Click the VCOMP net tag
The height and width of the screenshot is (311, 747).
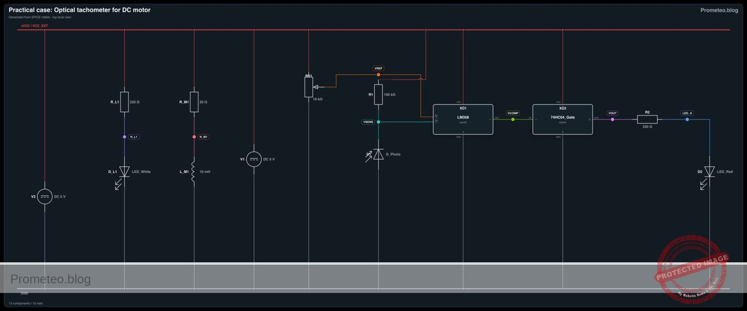[x=513, y=113]
